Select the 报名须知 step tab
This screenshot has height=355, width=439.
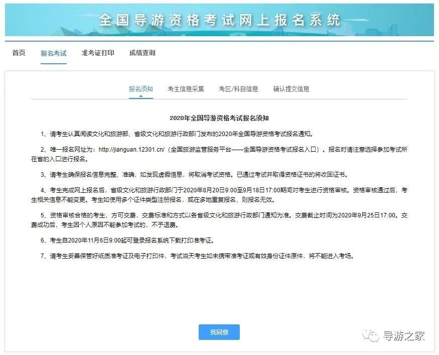[x=140, y=89]
